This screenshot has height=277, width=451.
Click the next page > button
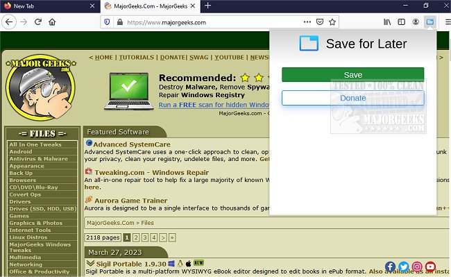[163, 237]
